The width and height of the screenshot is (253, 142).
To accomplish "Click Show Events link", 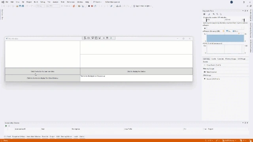I will click(x=213, y=65).
